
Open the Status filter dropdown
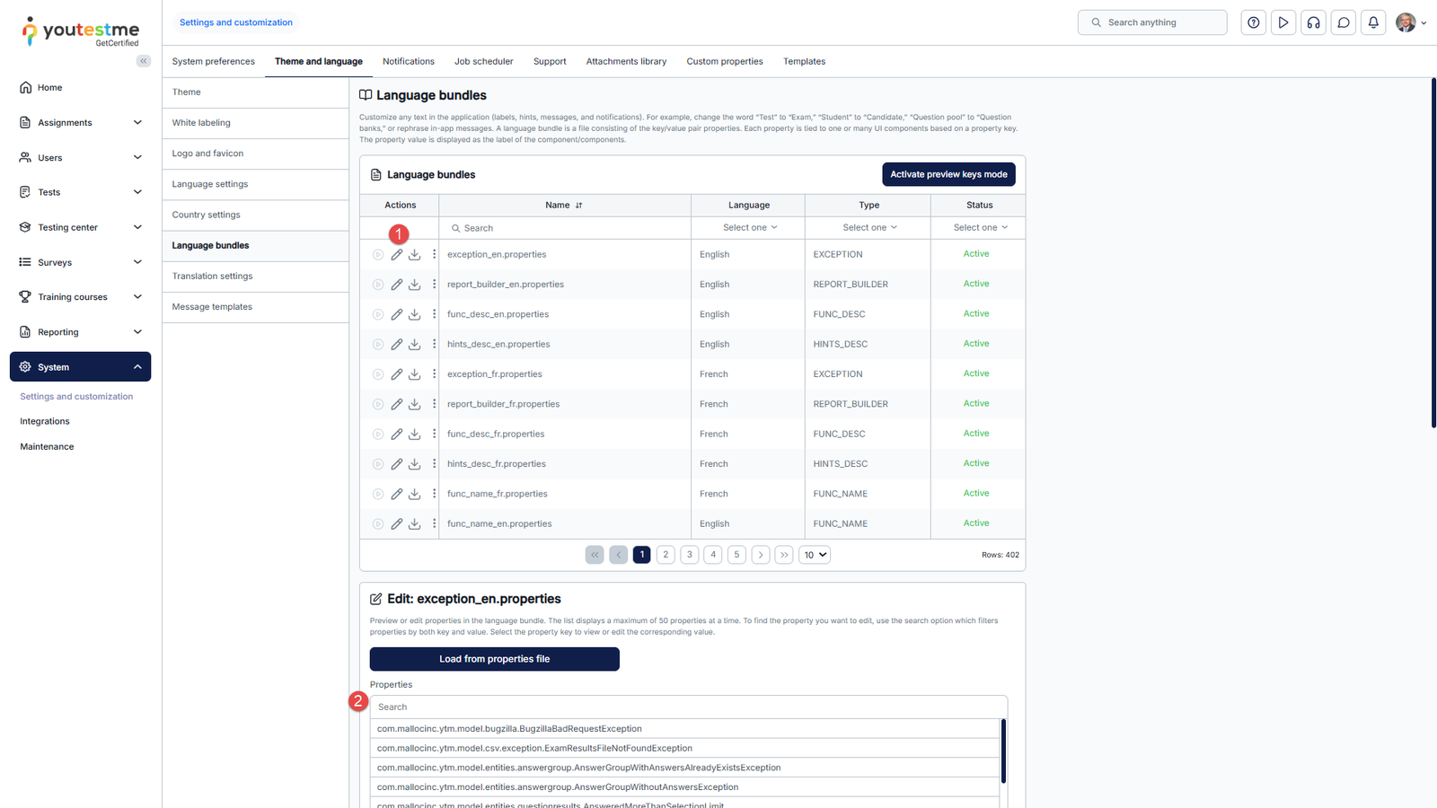[979, 228]
